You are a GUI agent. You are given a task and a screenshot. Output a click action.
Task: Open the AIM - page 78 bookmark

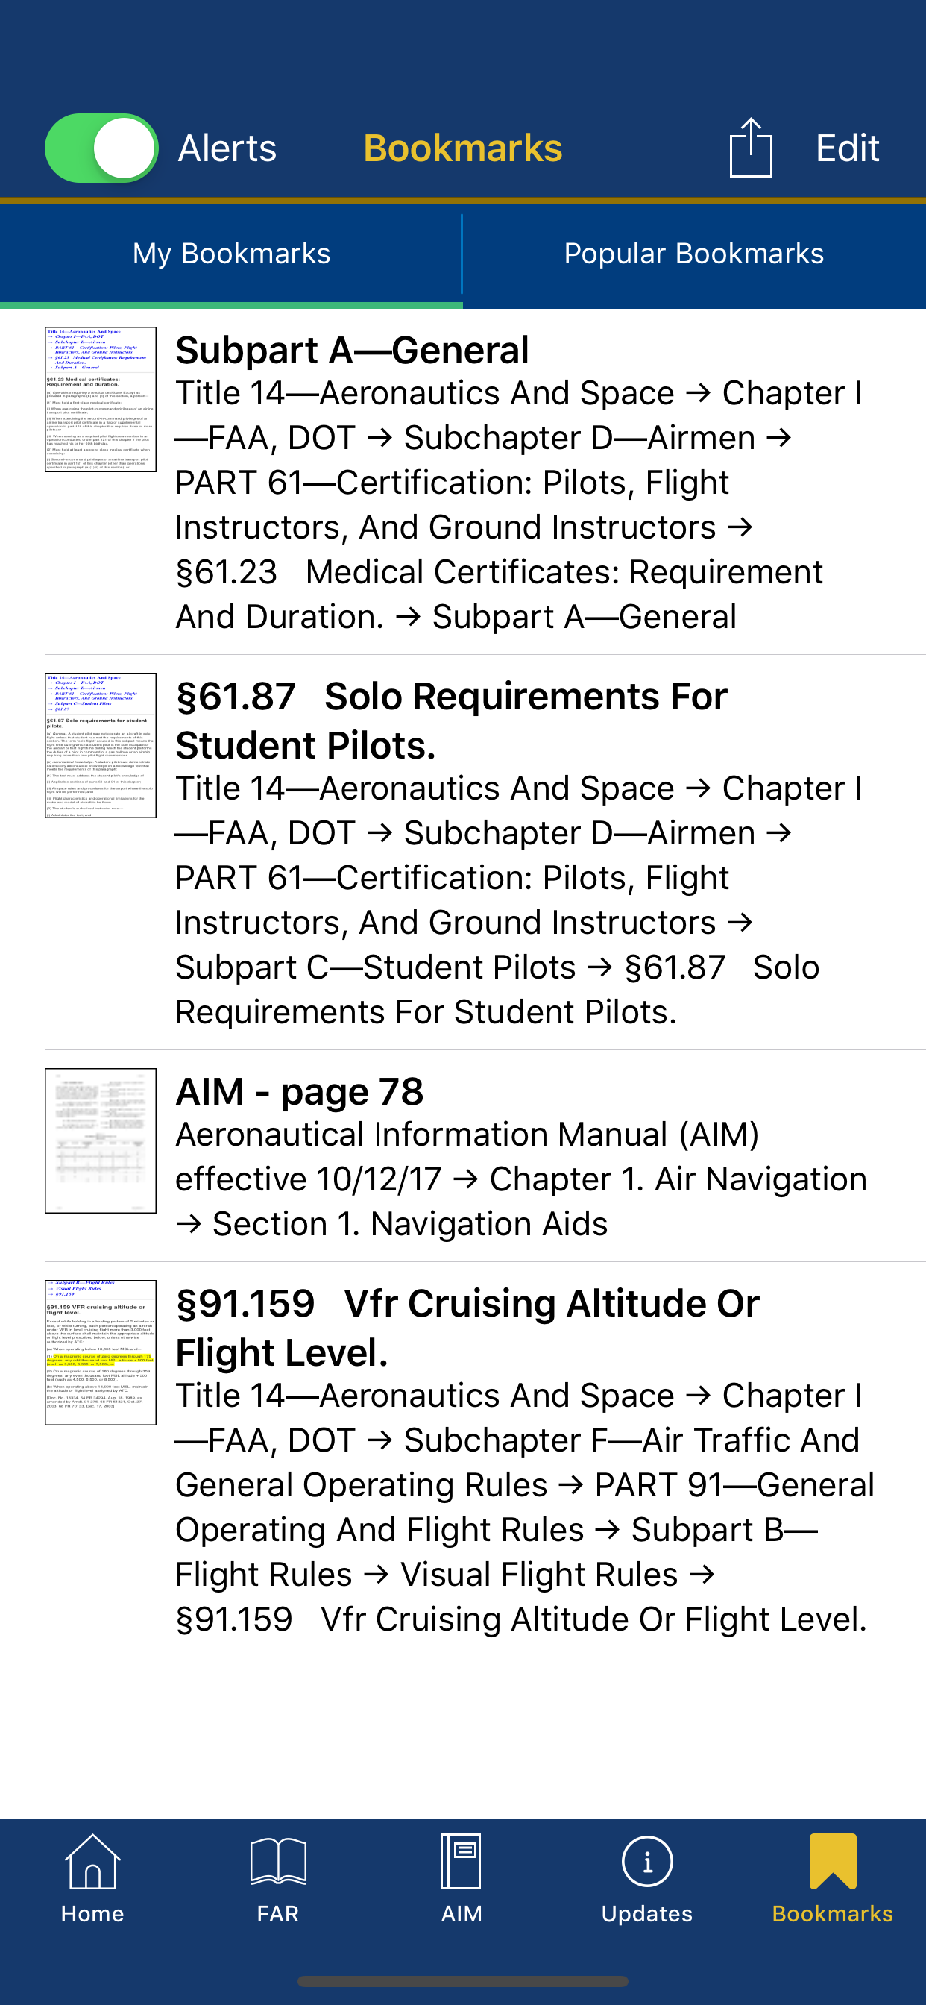(300, 1091)
